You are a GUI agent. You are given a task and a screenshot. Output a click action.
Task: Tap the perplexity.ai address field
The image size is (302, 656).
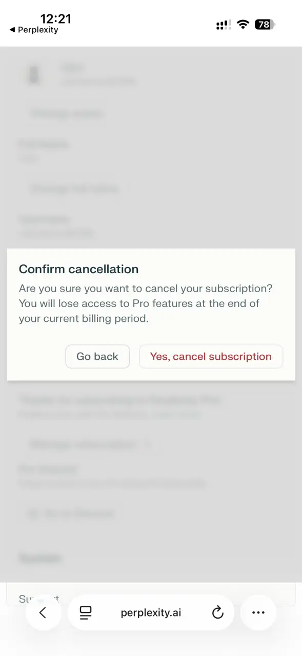[151, 612]
